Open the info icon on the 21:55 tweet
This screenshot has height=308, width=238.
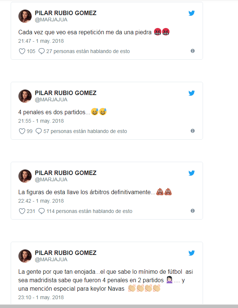coord(193,131)
